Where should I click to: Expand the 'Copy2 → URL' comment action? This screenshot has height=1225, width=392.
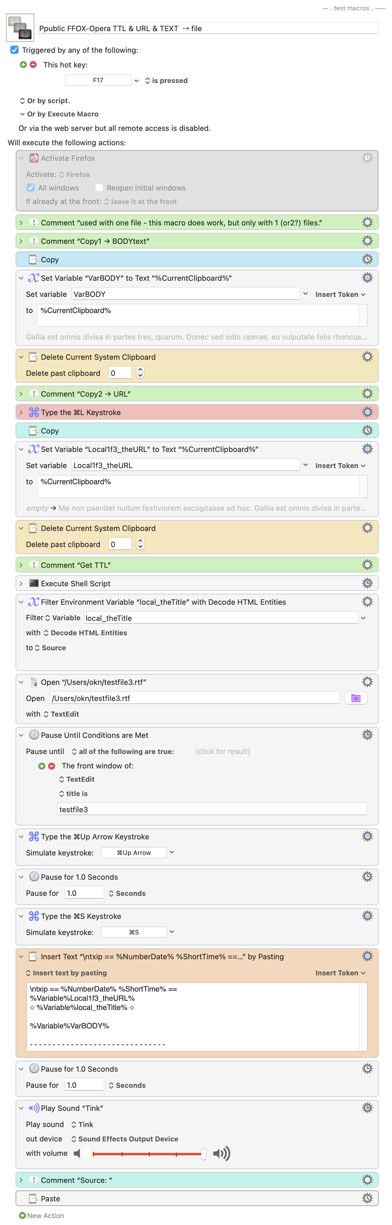tap(21, 394)
